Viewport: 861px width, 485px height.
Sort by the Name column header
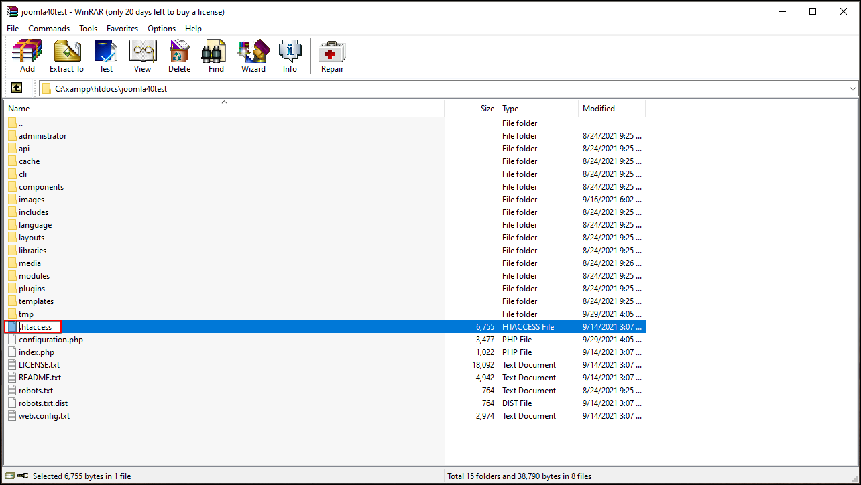click(224, 109)
